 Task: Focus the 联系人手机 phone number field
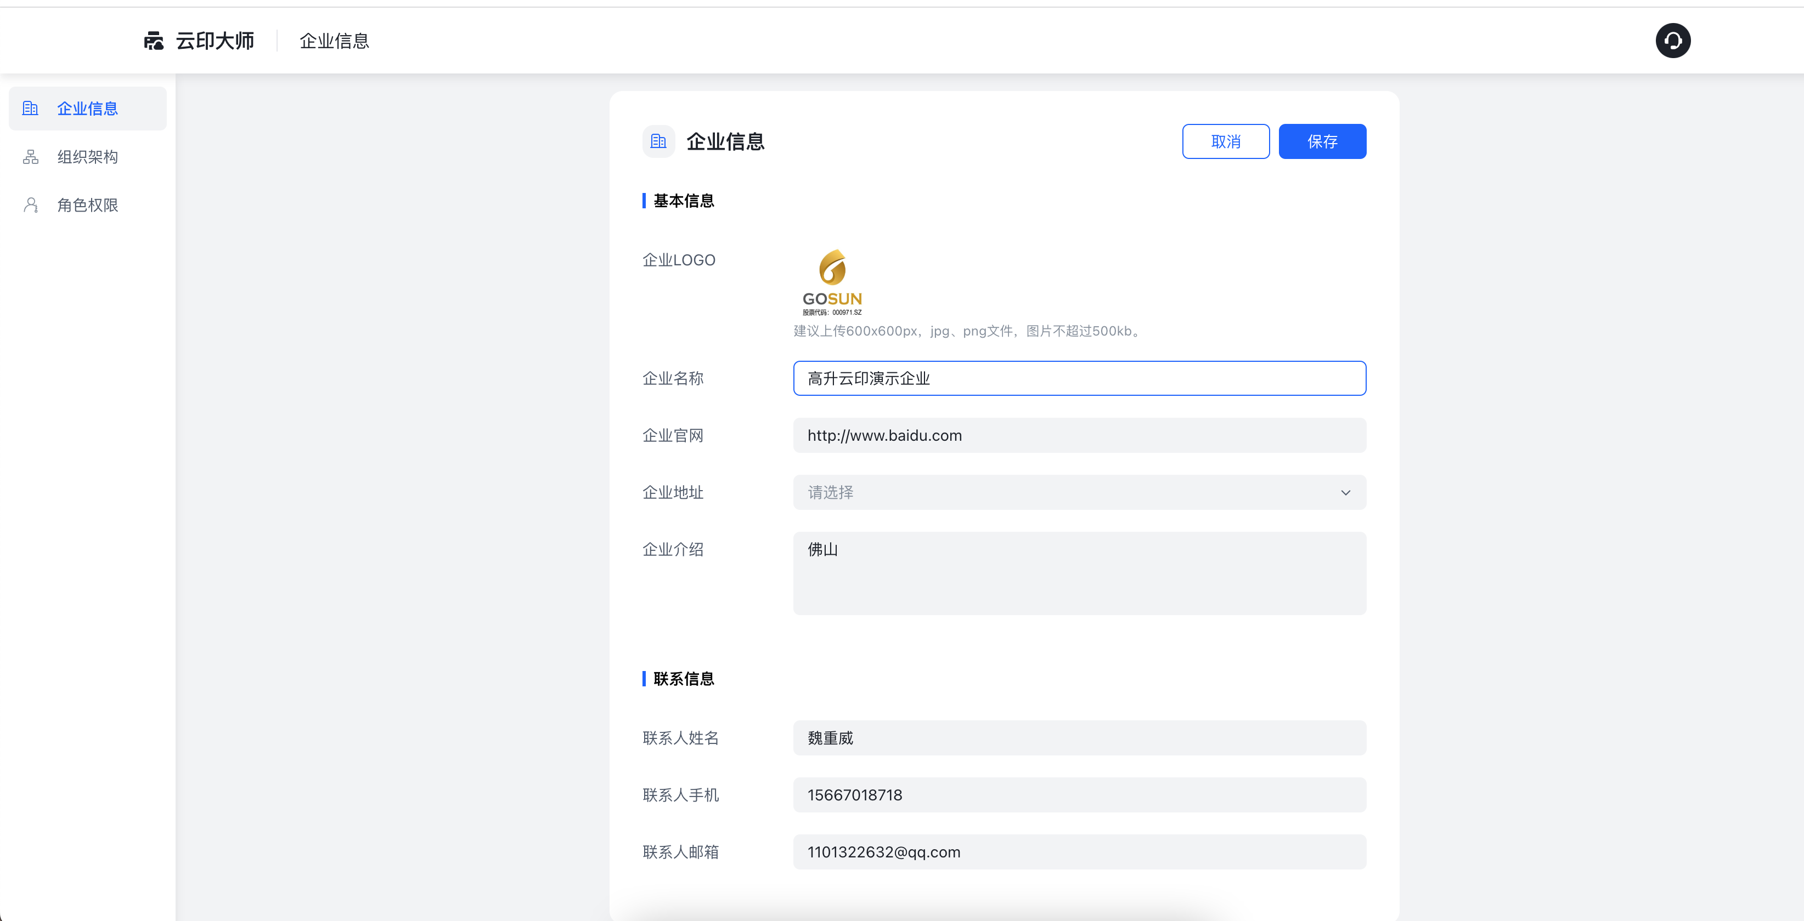pyautogui.click(x=1079, y=795)
